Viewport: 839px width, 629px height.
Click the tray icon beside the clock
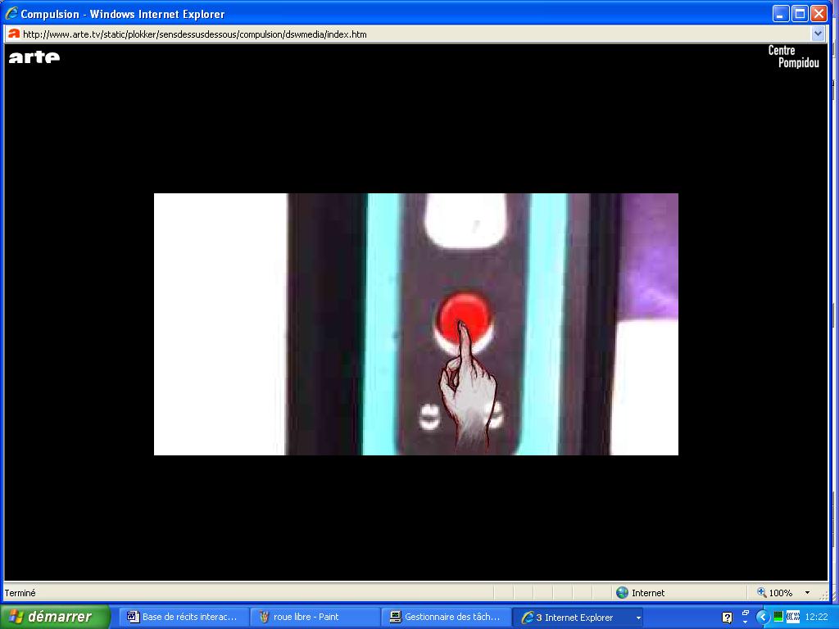click(x=793, y=618)
